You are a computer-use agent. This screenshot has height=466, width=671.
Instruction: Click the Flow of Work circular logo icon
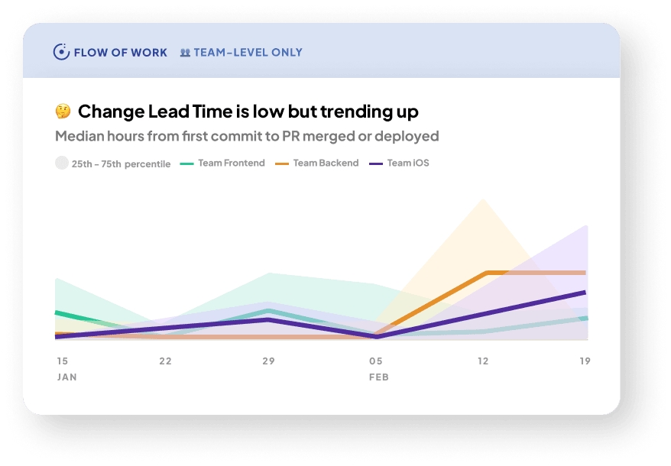(x=61, y=52)
